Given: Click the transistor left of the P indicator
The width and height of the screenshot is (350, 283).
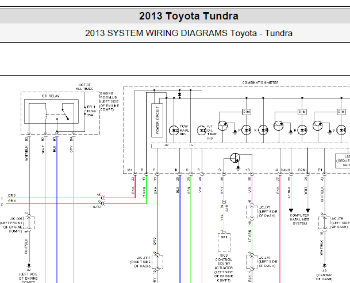Looking at the screenshot, I should [222, 125].
